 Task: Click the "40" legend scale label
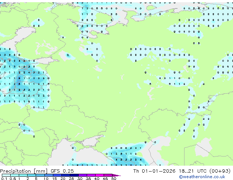97,179
